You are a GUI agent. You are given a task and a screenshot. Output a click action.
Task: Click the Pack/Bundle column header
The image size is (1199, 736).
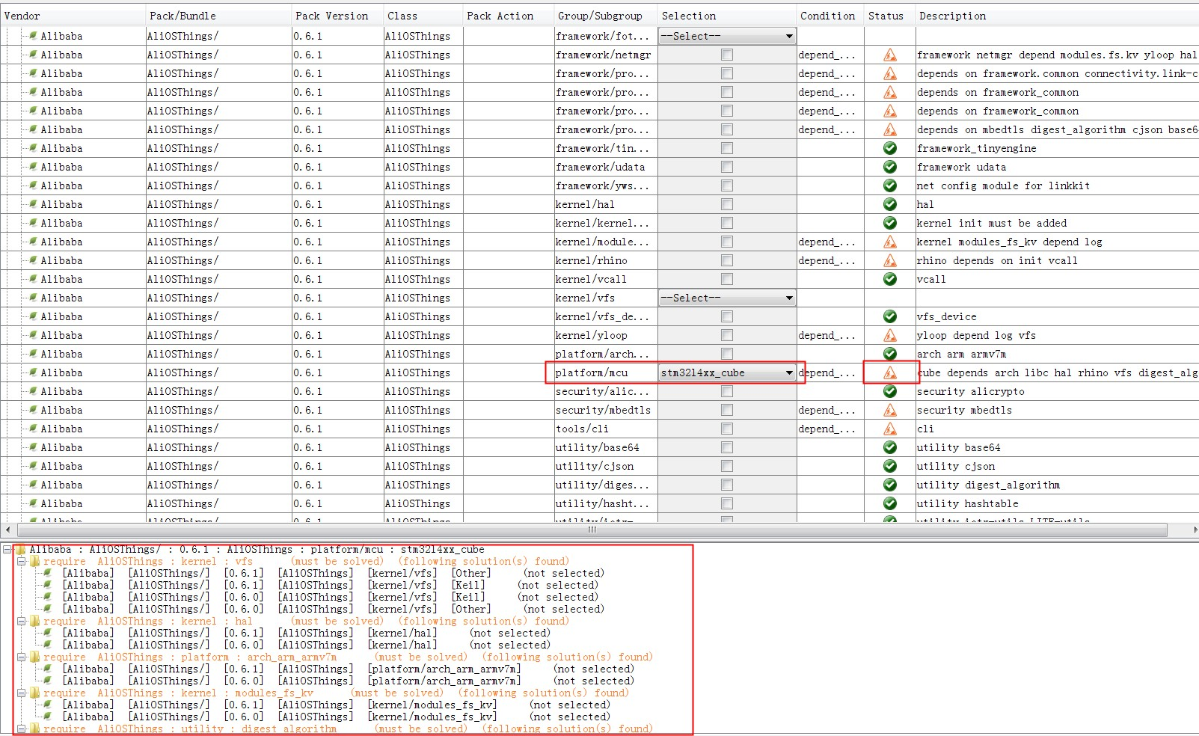pos(218,16)
